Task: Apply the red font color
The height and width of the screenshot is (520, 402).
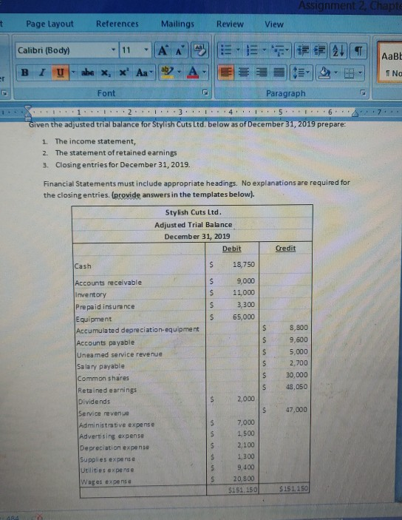Action: point(193,72)
